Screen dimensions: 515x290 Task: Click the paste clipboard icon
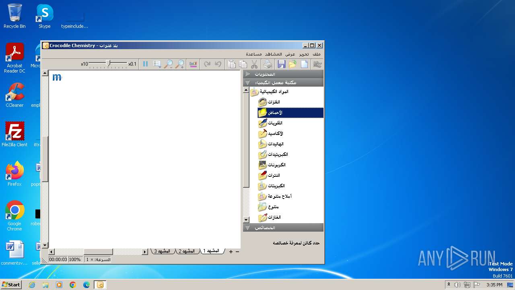click(x=232, y=64)
